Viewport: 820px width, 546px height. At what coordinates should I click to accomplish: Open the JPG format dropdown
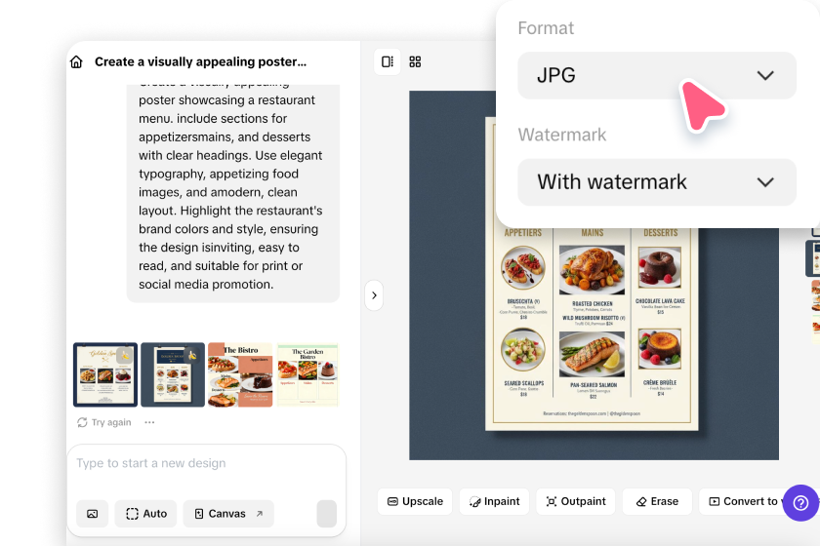pyautogui.click(x=657, y=76)
